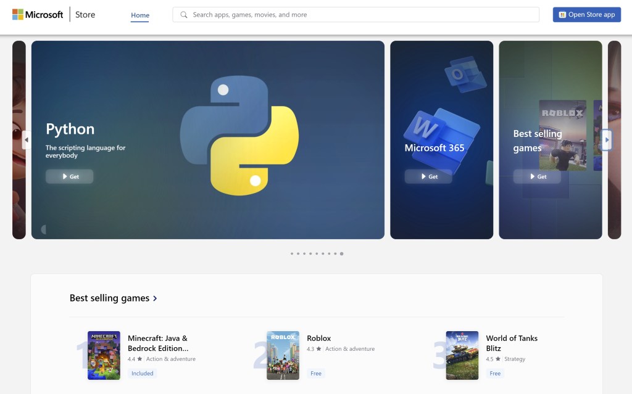Click the Open Store app button
The image size is (632, 394).
click(x=586, y=14)
